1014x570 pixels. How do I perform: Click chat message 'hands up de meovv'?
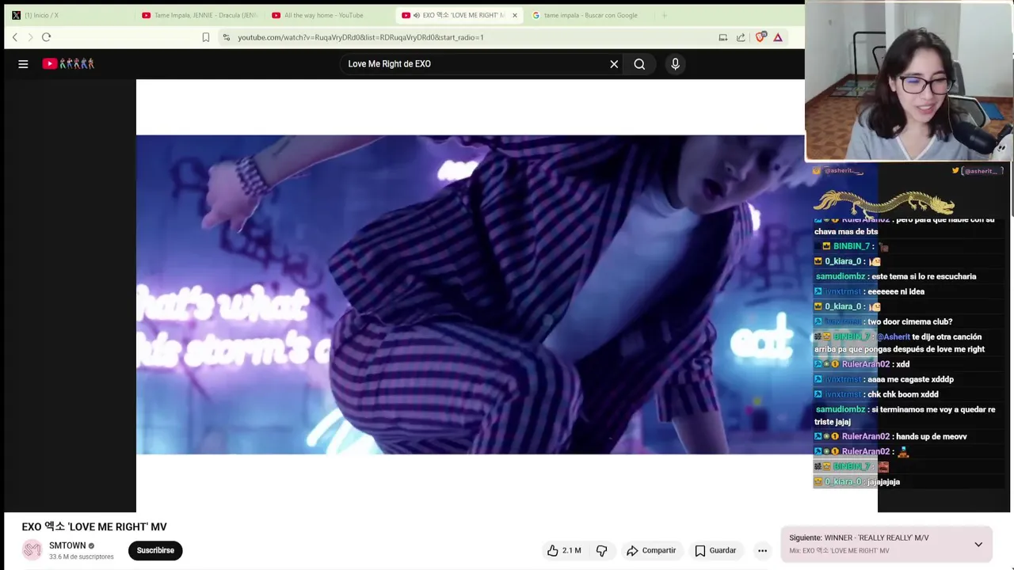932,436
